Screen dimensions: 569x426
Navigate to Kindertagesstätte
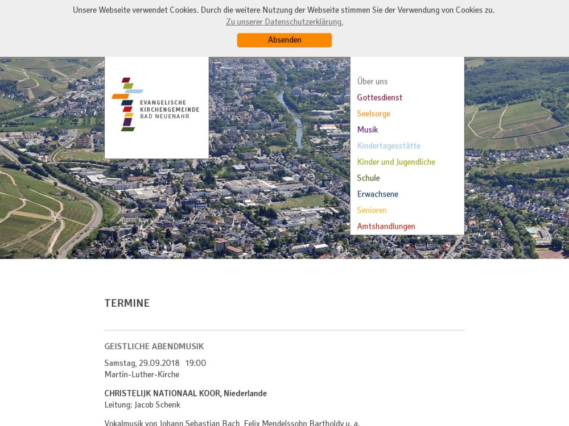pyautogui.click(x=389, y=146)
